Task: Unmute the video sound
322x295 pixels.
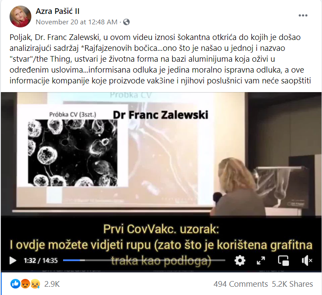Action: pyautogui.click(x=307, y=261)
